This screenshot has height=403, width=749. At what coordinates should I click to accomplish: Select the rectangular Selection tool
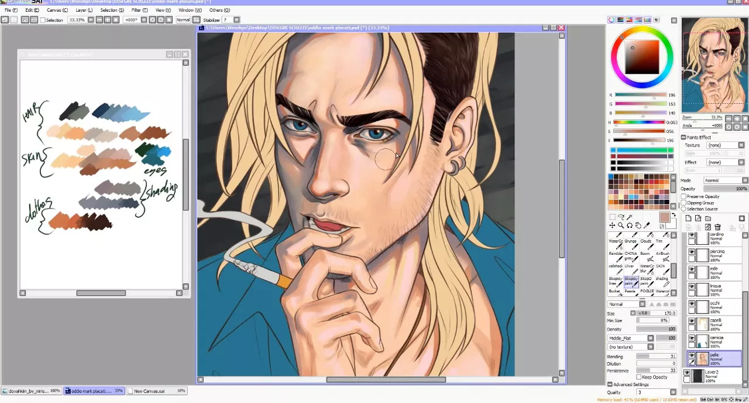(x=612, y=217)
